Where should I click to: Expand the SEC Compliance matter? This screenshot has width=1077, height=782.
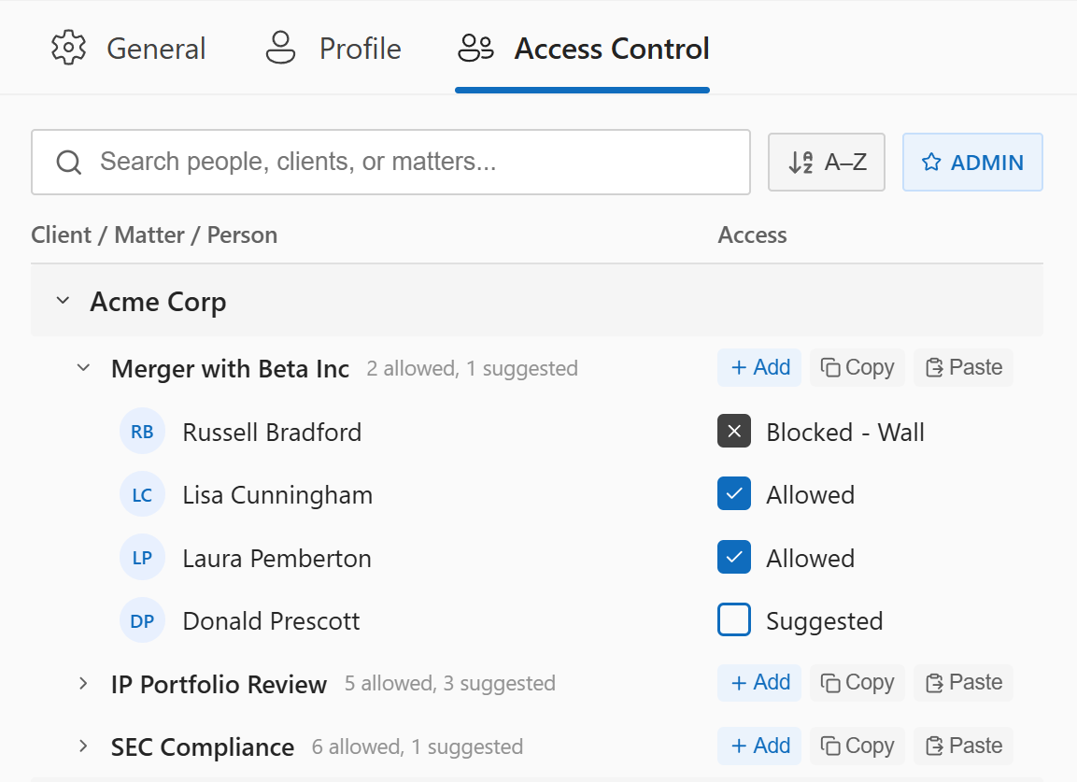click(x=83, y=746)
